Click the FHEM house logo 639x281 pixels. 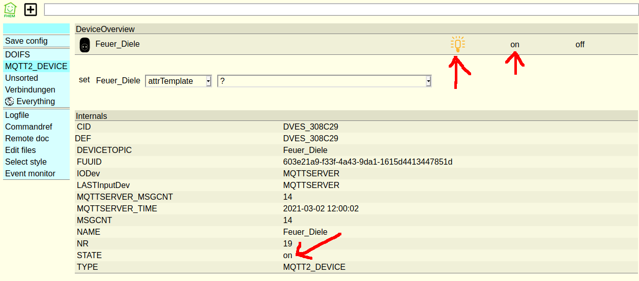click(10, 9)
